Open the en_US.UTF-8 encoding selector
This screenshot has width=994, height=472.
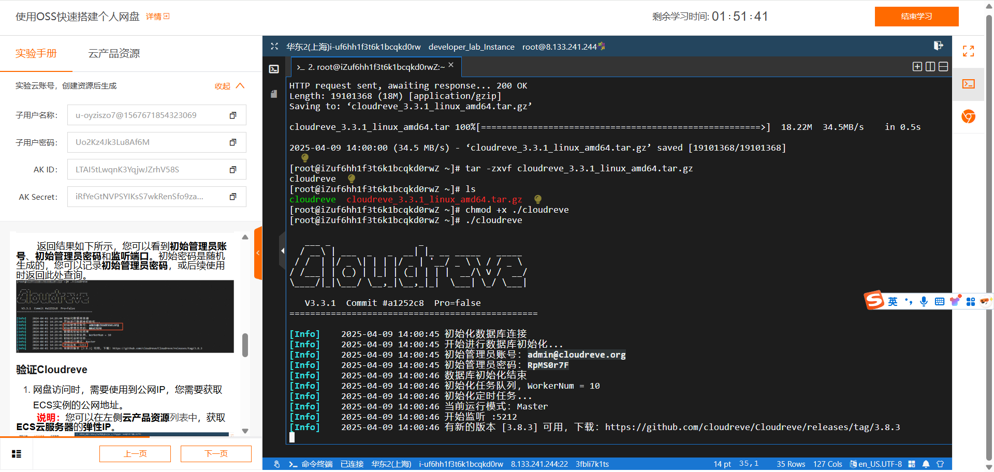tap(876, 464)
